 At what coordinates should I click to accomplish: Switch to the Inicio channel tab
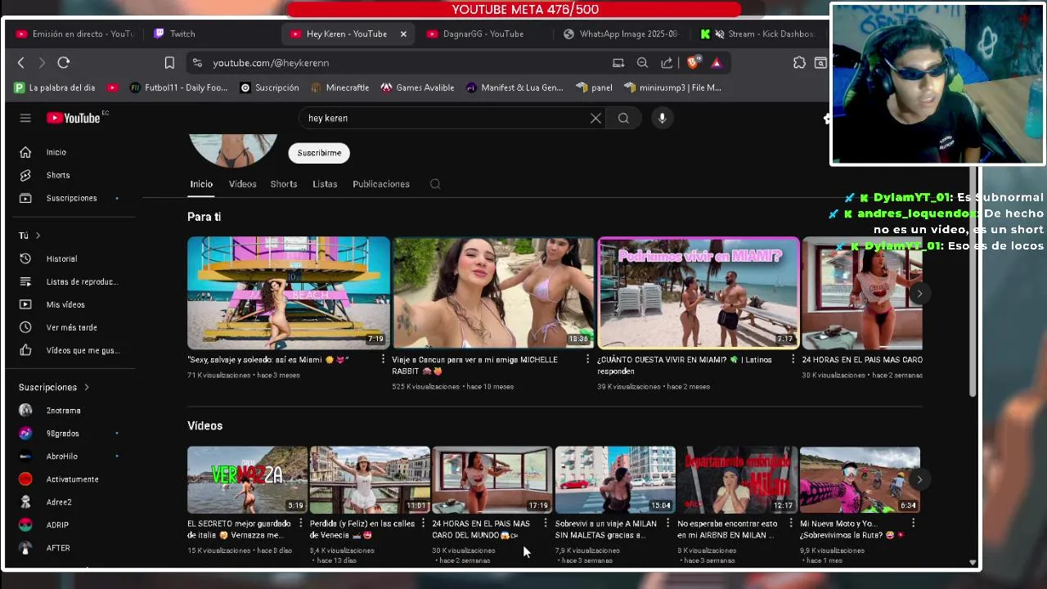pos(201,184)
